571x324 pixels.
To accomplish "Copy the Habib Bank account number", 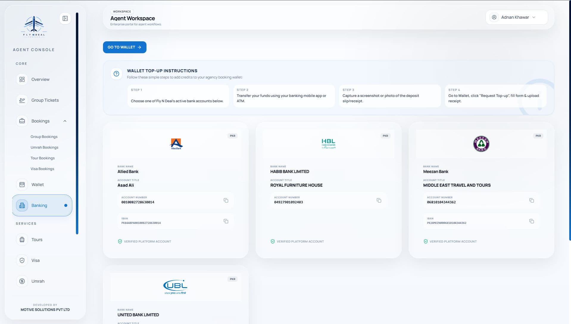I will click(379, 200).
